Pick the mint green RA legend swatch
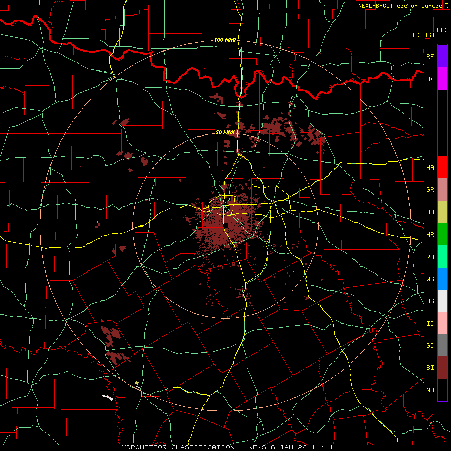The width and height of the screenshot is (451, 451). click(442, 256)
